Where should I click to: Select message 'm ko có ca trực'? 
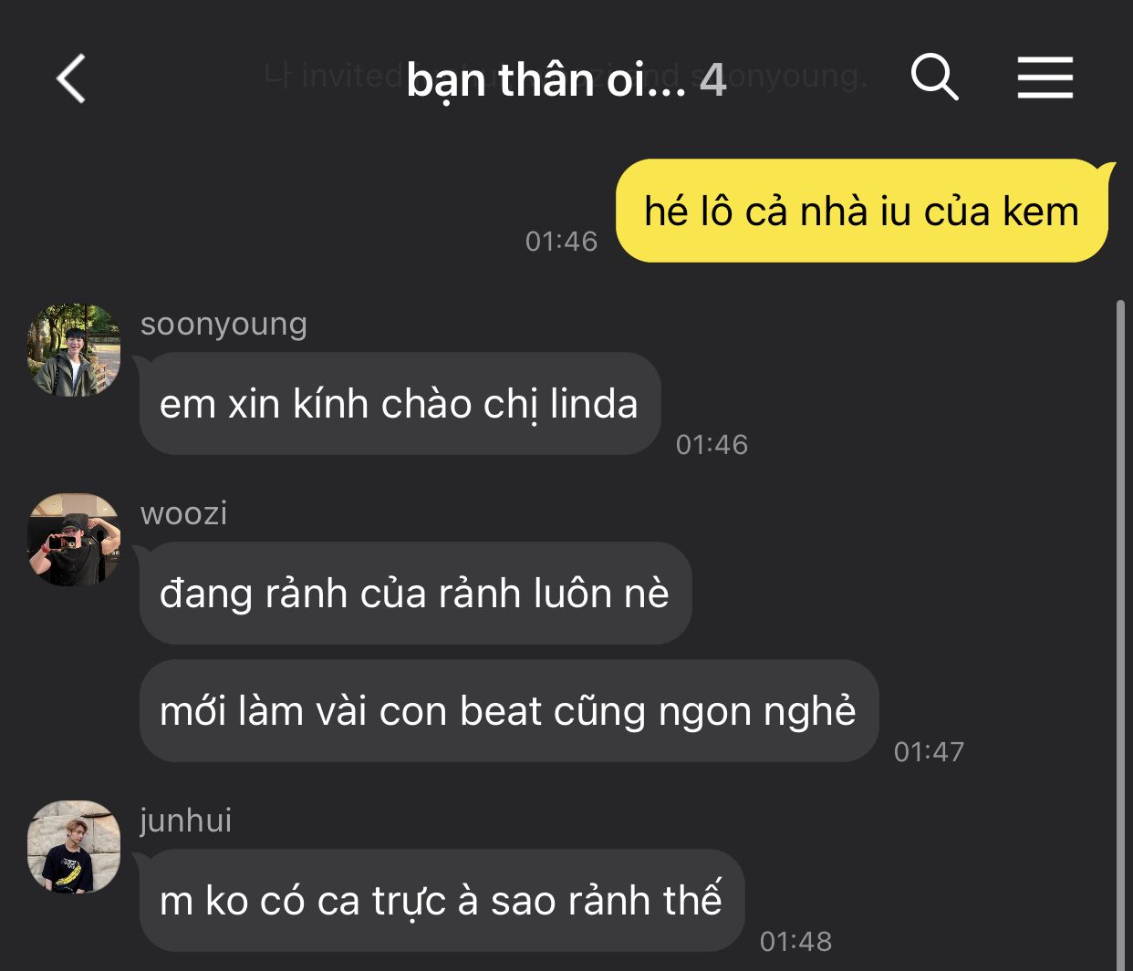442,901
